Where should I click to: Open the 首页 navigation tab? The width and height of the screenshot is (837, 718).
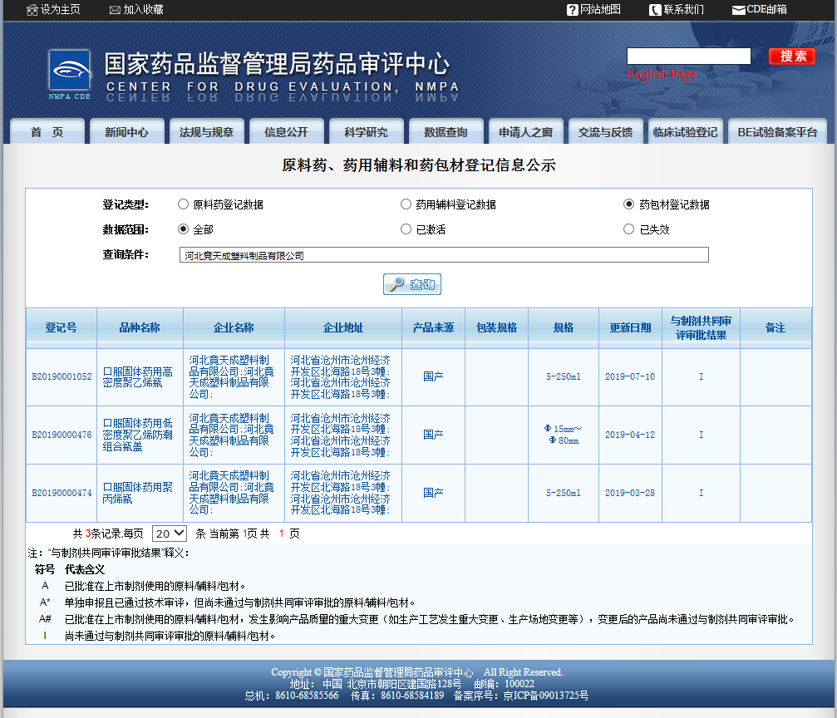[47, 132]
